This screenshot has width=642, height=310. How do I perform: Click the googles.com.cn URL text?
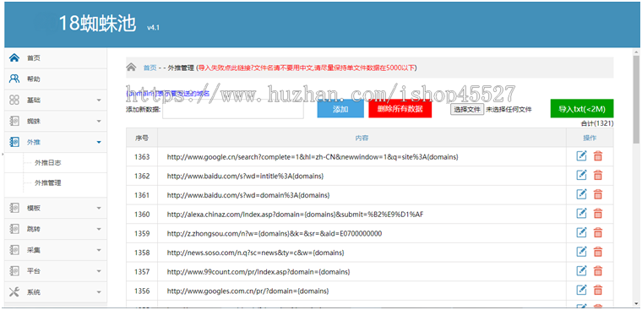pyautogui.click(x=248, y=291)
